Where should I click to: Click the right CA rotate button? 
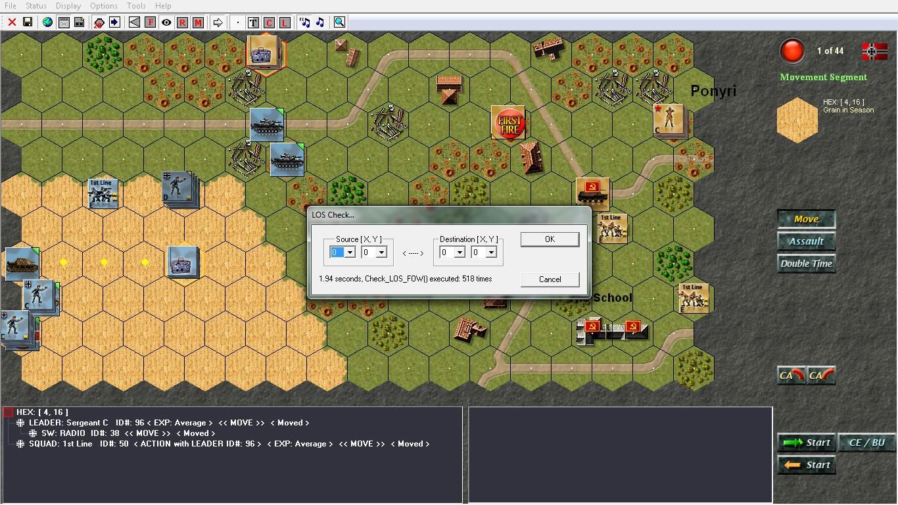(x=821, y=375)
